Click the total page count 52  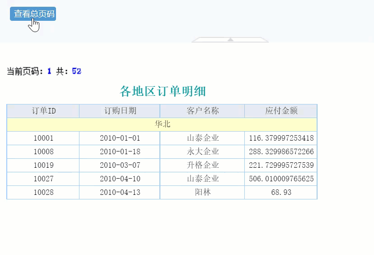tap(77, 71)
